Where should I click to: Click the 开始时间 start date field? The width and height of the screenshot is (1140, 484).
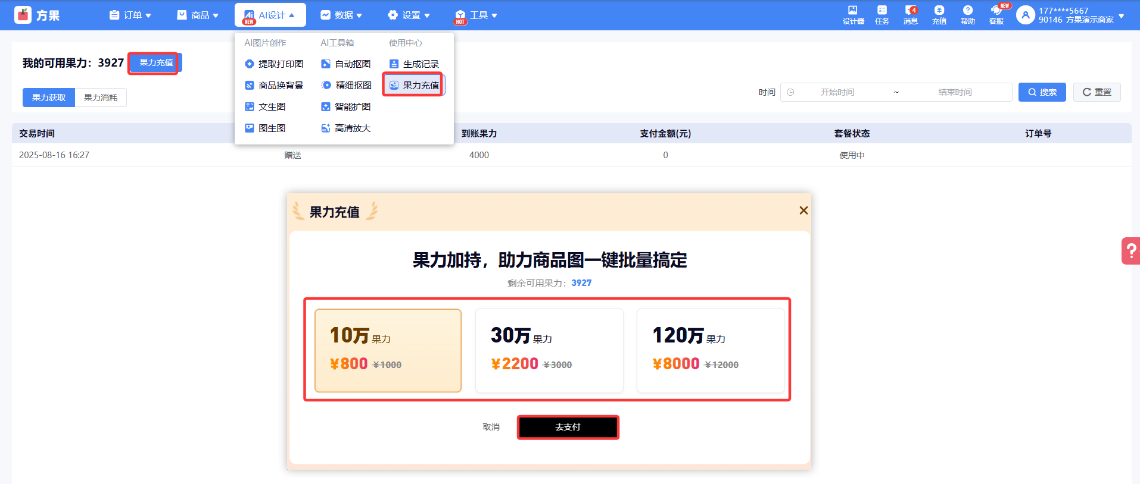(x=837, y=92)
